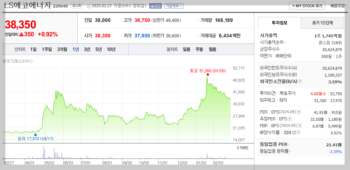Select the 3개월 line chart period
This screenshot has height=170, width=350.
62,50
